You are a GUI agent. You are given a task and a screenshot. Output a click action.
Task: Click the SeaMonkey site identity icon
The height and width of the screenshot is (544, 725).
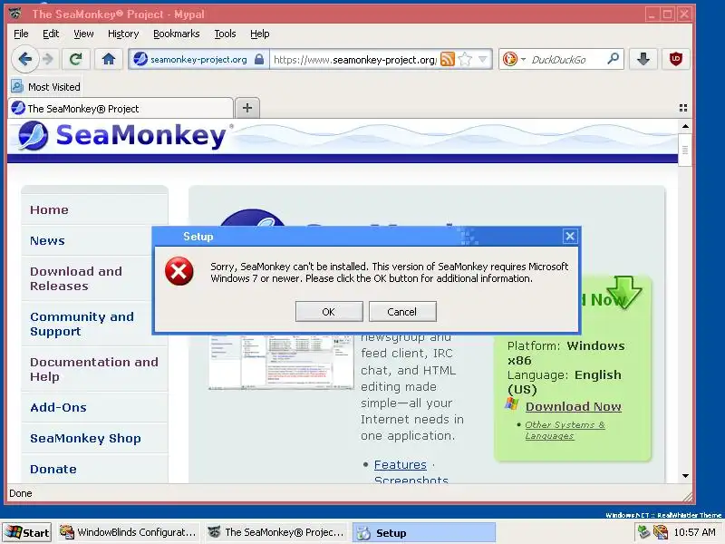coord(140,59)
